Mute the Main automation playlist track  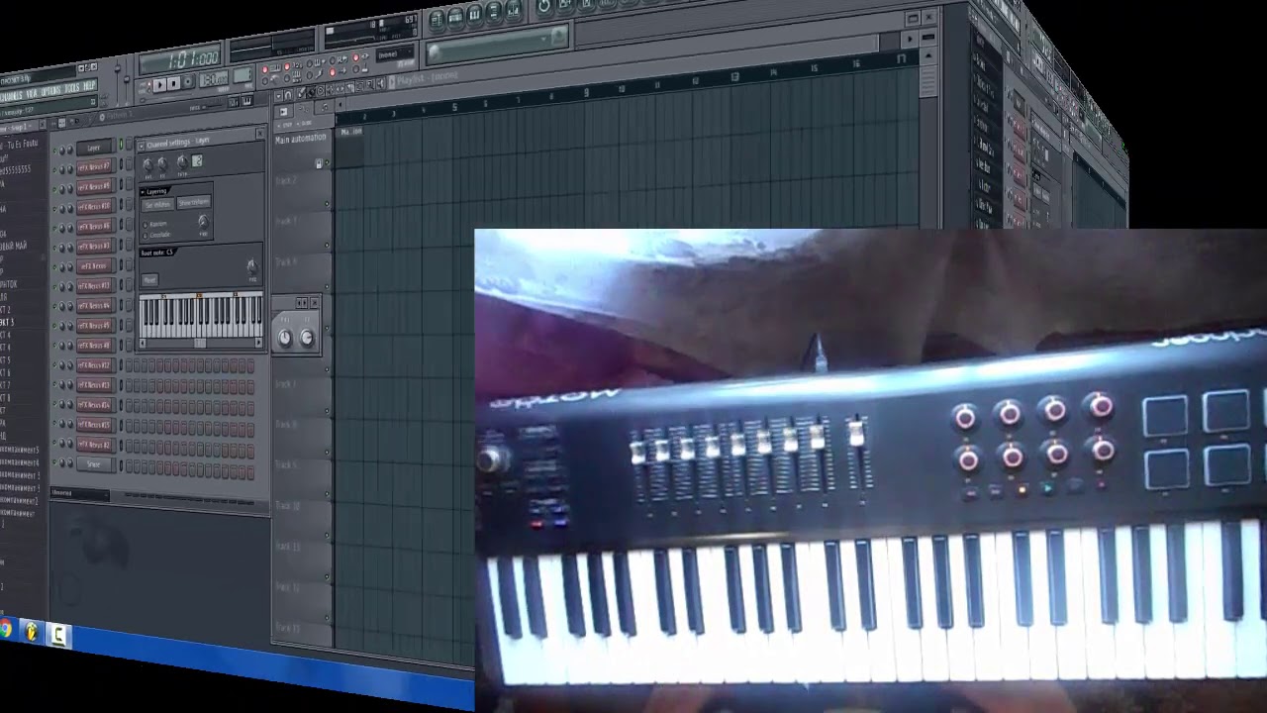click(x=327, y=162)
